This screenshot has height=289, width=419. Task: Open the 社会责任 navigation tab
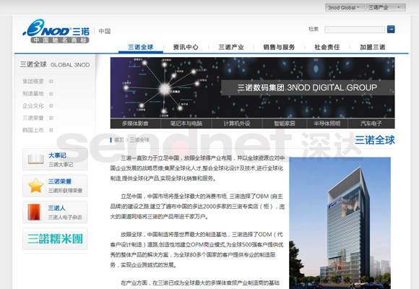click(327, 47)
